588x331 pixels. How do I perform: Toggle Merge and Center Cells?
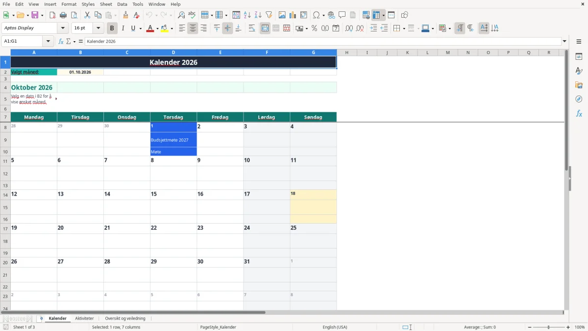point(265,28)
